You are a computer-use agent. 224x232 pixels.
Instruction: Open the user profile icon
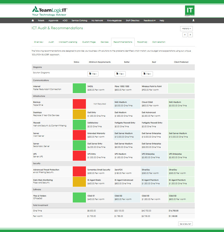coord(193,21)
